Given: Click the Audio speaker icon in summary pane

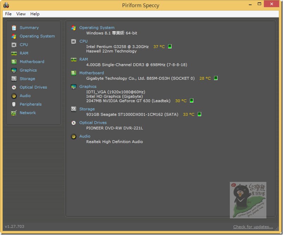Looking at the screenshot, I should [x=74, y=136].
